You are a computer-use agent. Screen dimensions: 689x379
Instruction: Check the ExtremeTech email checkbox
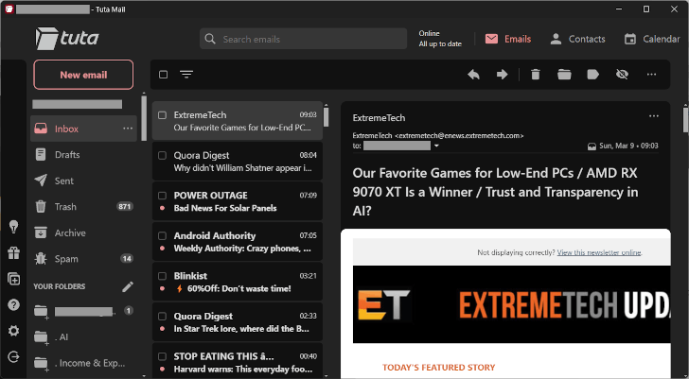click(x=162, y=115)
